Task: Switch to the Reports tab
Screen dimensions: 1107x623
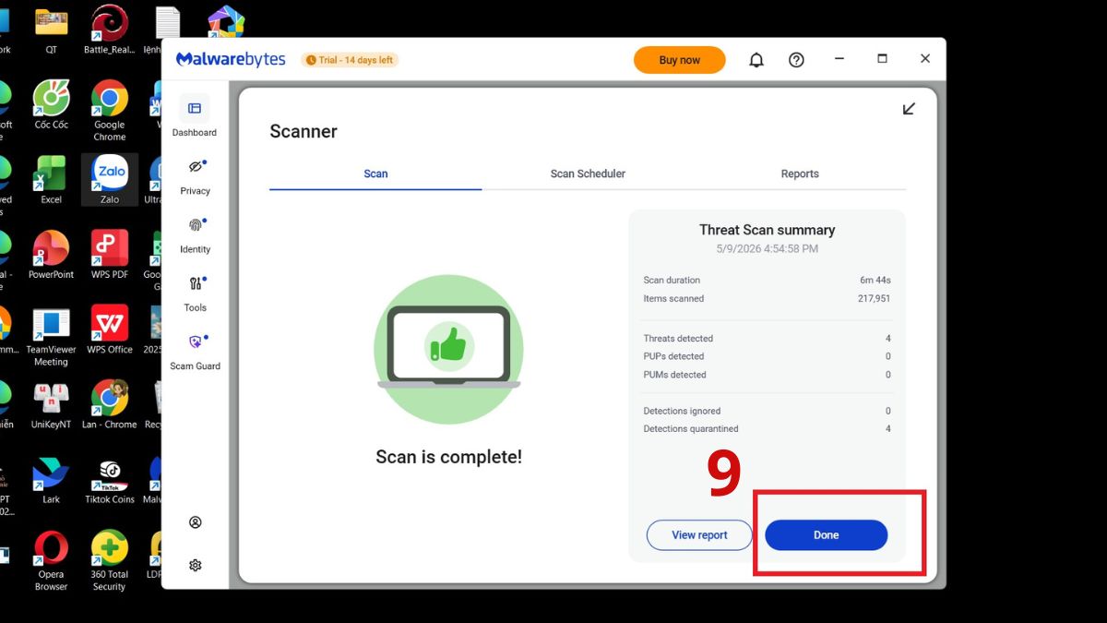Action: click(800, 174)
